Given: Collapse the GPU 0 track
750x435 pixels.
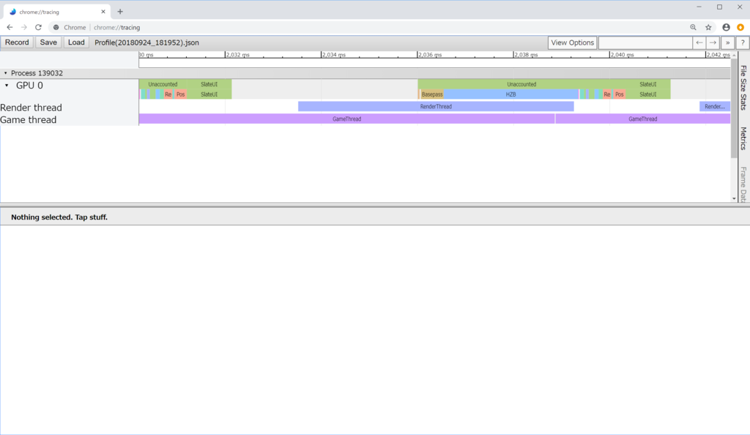Looking at the screenshot, I should pos(7,85).
